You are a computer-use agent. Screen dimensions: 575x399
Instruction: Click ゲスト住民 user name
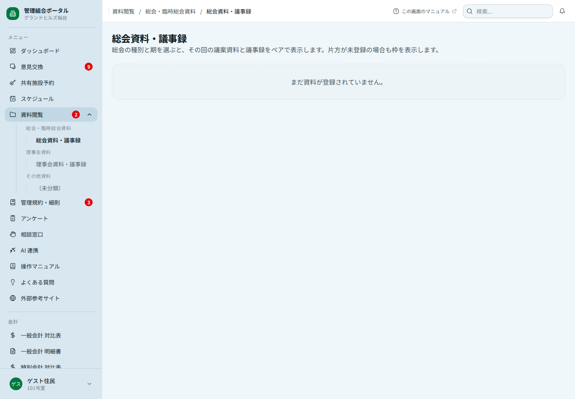click(x=41, y=381)
